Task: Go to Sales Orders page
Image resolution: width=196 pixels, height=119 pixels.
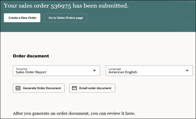Action: tap(65, 18)
